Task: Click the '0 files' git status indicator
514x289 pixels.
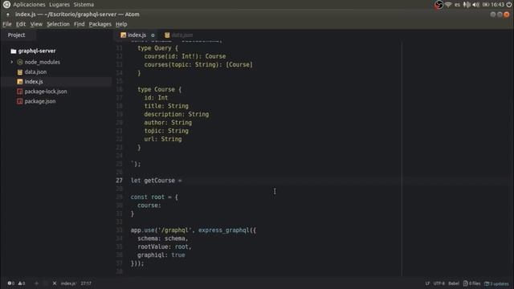Action: (471, 283)
